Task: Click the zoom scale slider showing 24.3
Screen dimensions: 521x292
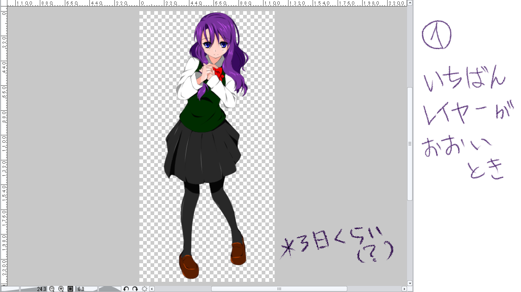Action: click(x=33, y=289)
